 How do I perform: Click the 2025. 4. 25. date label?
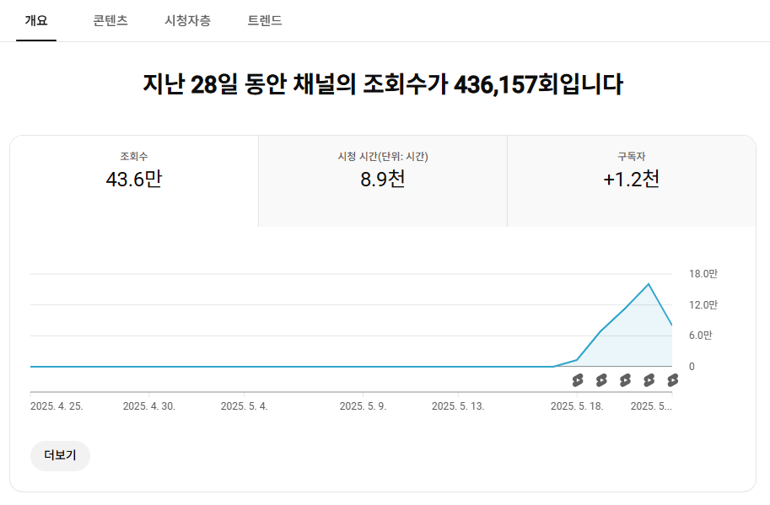[x=57, y=406]
